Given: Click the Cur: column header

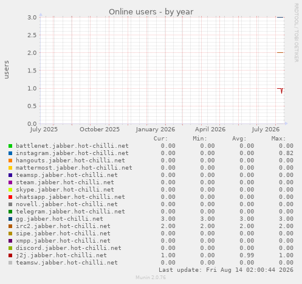Looking at the screenshot, I should 160,139.
